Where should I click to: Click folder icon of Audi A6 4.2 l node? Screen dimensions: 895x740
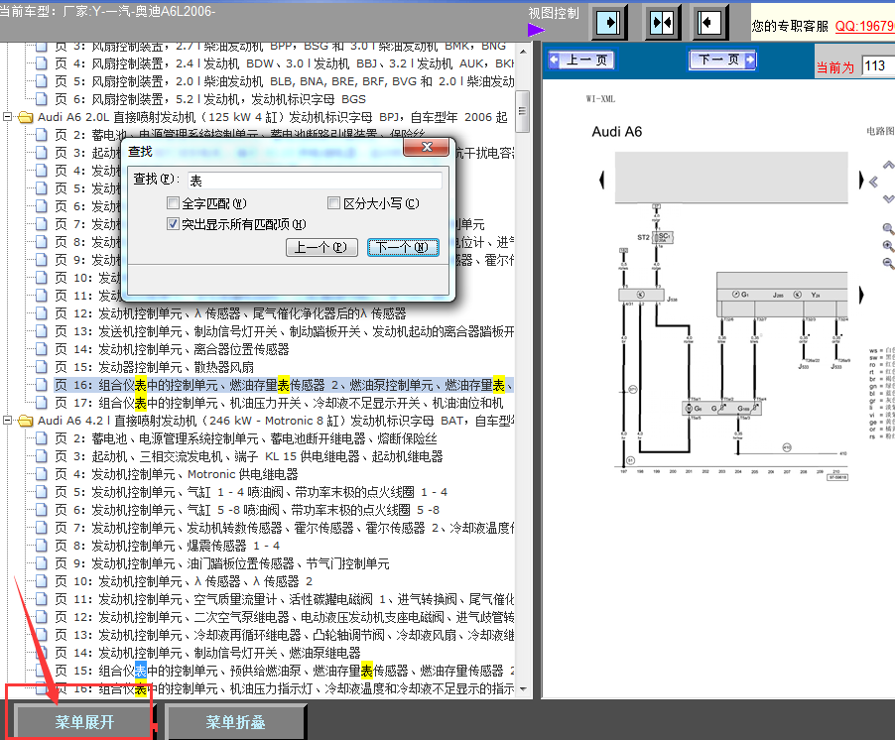click(25, 421)
